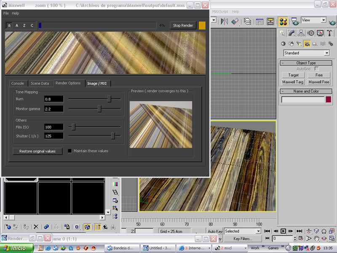Open the View render type dropdown
The height and width of the screenshot is (253, 337).
(323, 20)
